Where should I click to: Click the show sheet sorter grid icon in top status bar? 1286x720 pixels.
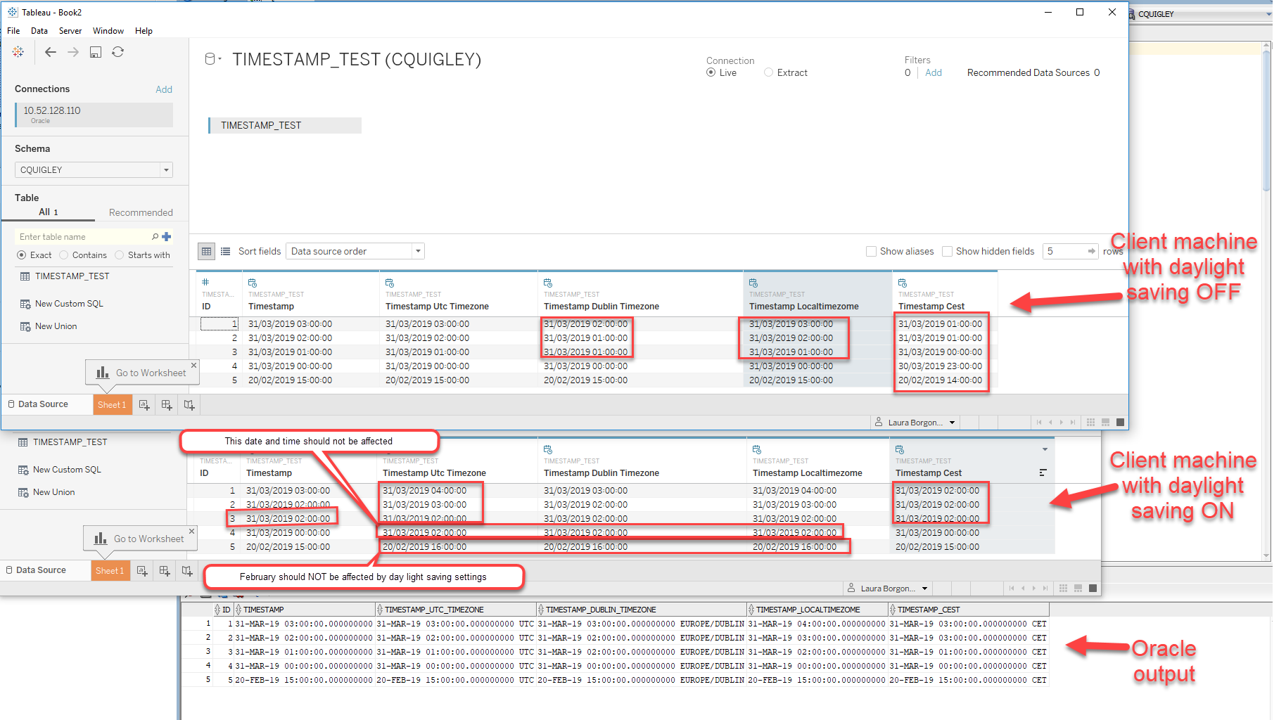tap(1091, 423)
